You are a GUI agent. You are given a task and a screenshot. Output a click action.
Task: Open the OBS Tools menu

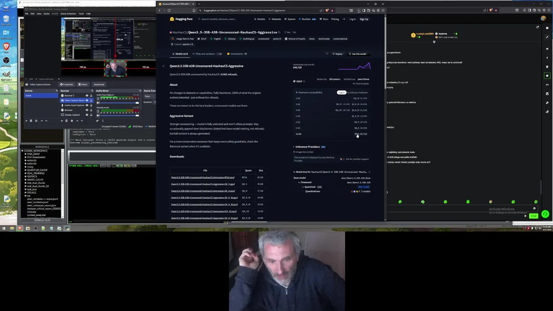[81, 13]
